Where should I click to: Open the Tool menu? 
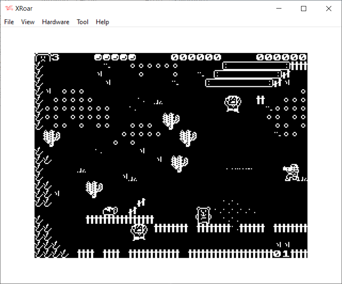(x=82, y=22)
